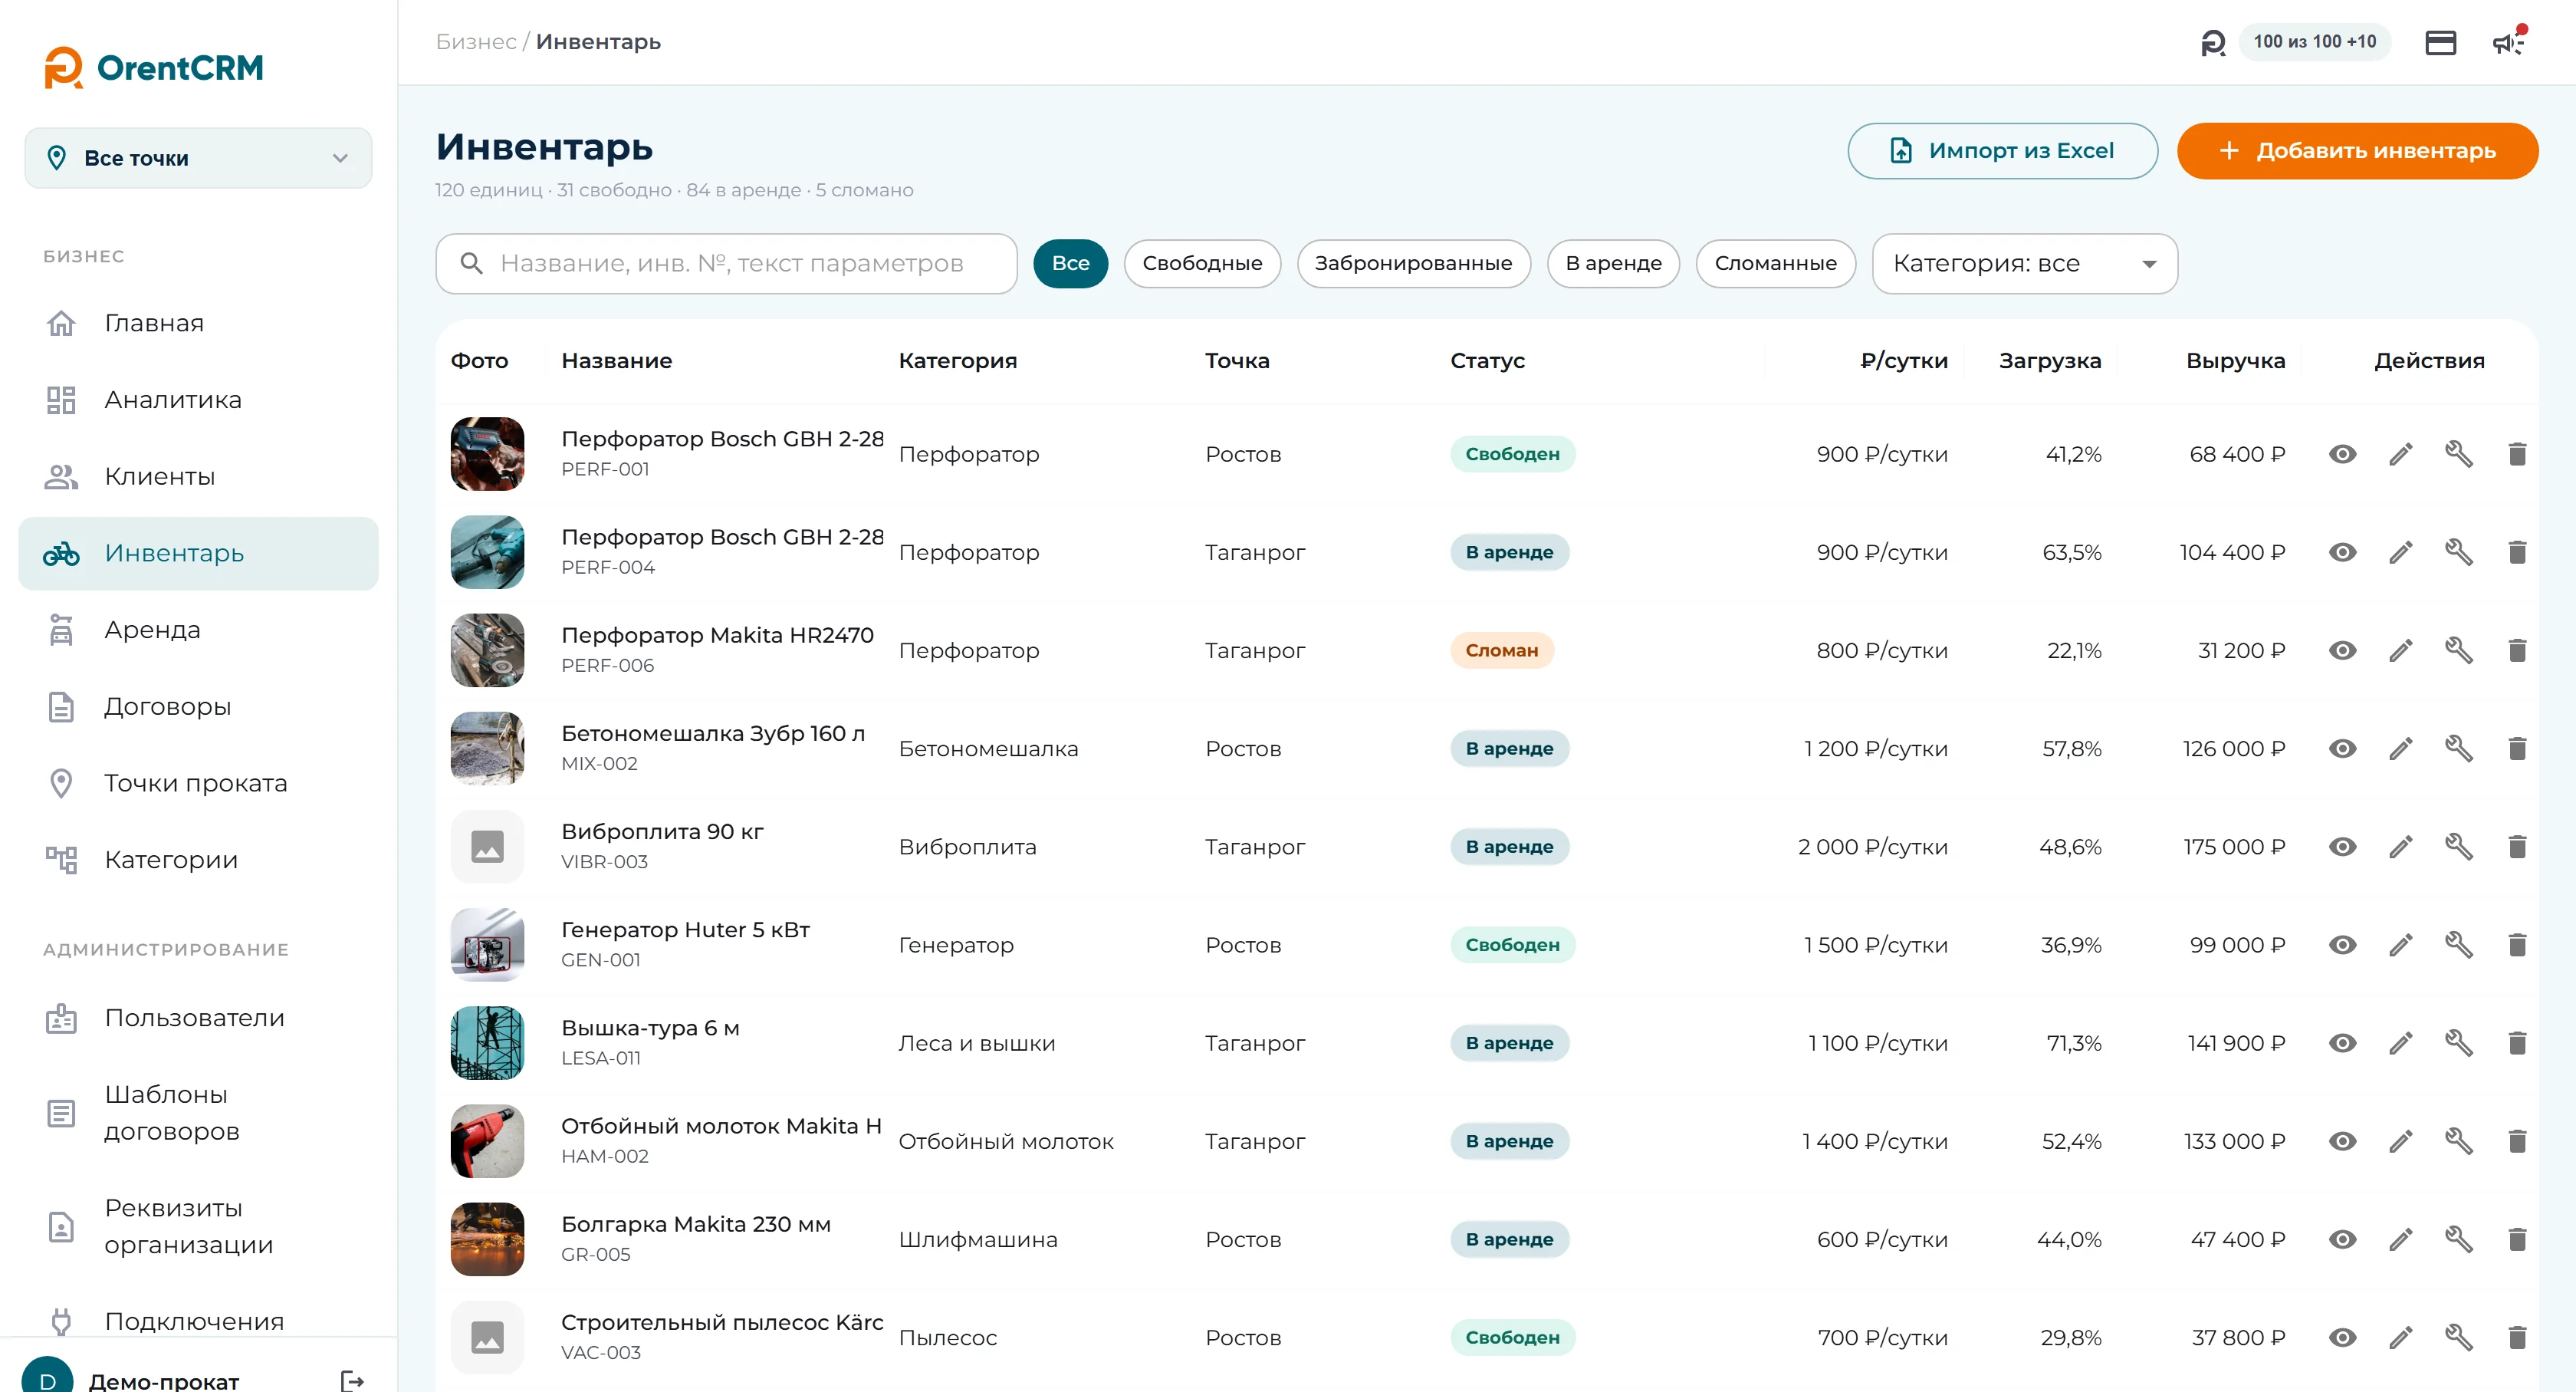
Task: Delete Вышка-тура 6 м with trash icon
Action: 2517,1043
